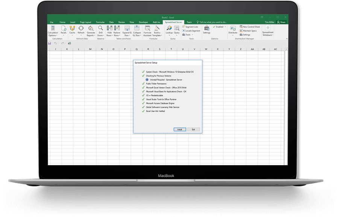This screenshot has height=217, width=337.
Task: Open ribbon display options icon
Action: [262, 17]
